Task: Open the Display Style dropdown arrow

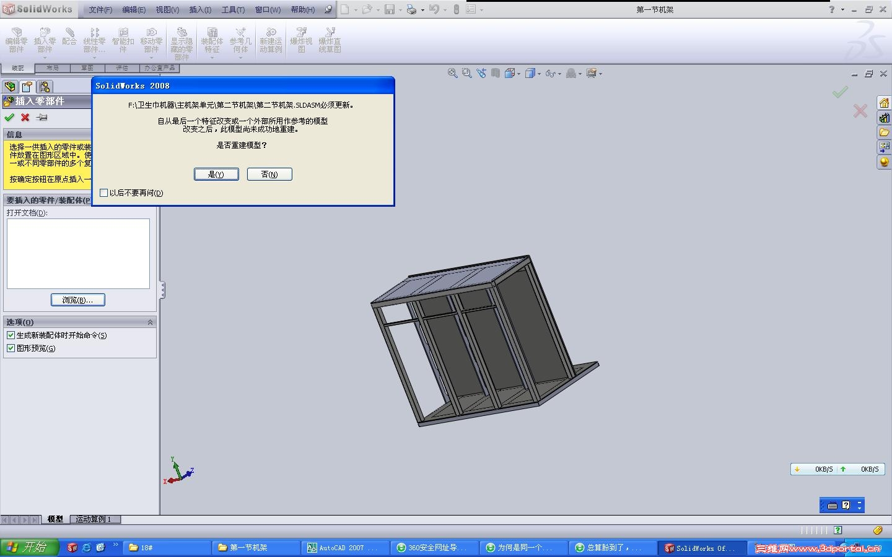Action: click(x=539, y=74)
